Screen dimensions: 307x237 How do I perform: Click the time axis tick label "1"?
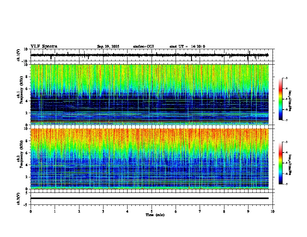tap(55, 211)
